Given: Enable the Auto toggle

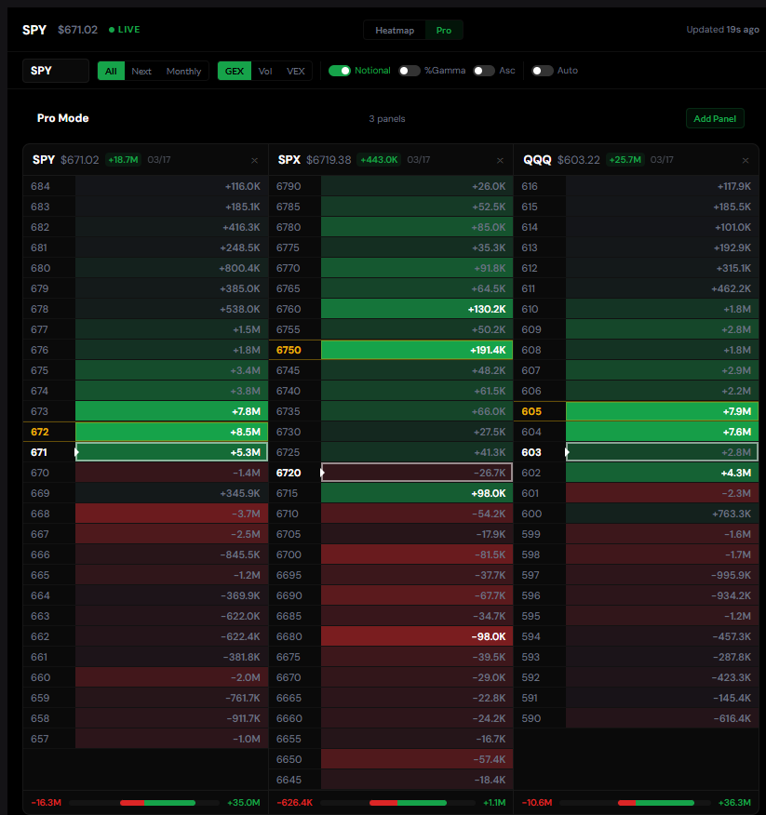Looking at the screenshot, I should [542, 71].
